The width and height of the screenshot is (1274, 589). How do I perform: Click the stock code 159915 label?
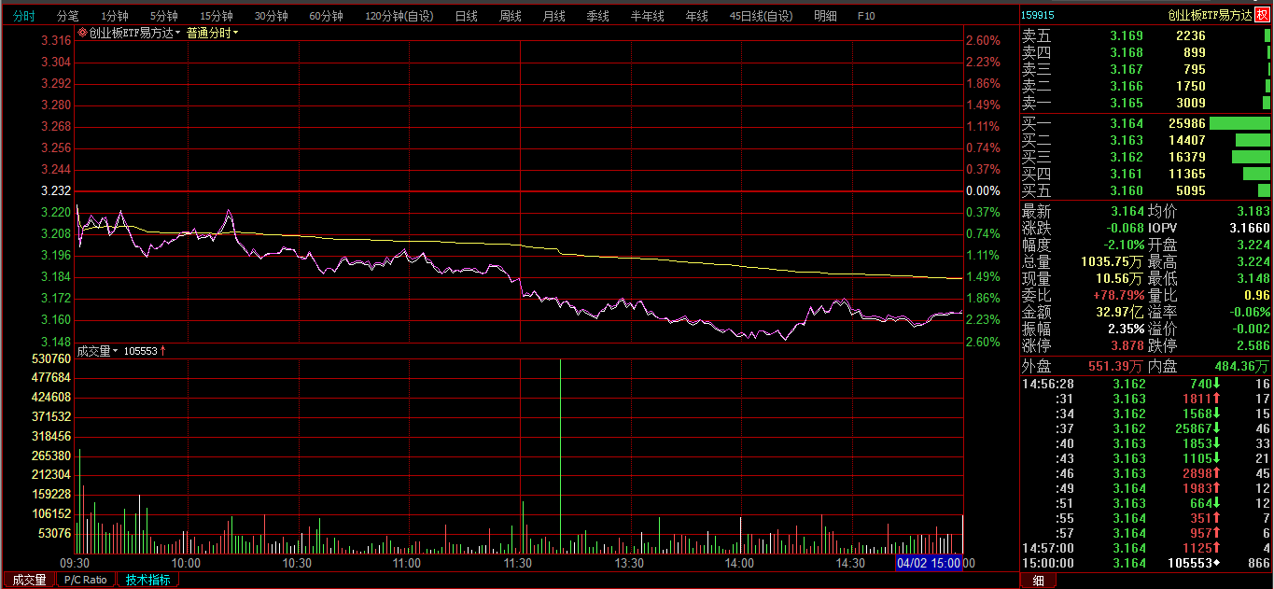(x=1038, y=15)
